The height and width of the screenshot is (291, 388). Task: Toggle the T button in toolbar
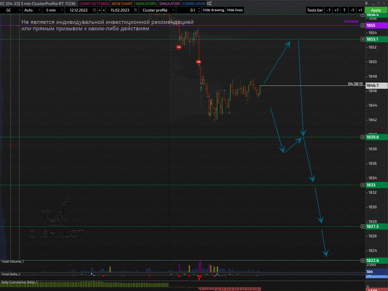(344, 10)
